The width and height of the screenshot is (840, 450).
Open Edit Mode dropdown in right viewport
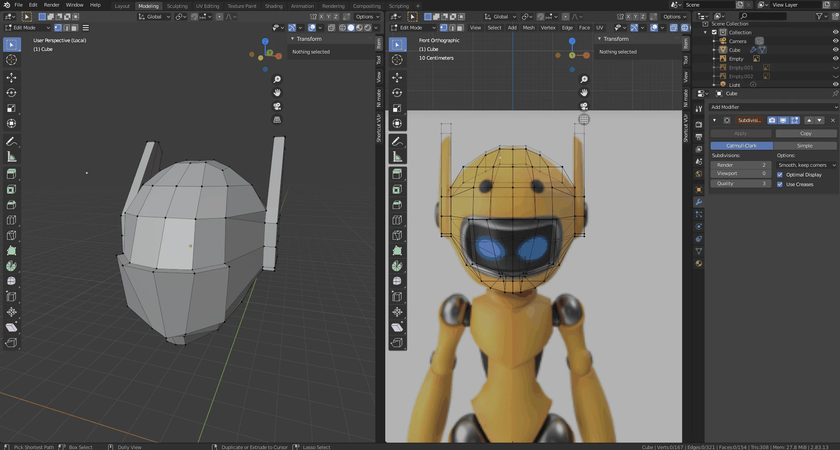pos(413,28)
